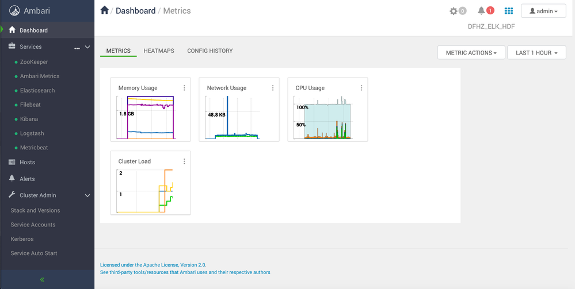Open CPU Usage widget options menu
575x289 pixels.
pyautogui.click(x=361, y=88)
